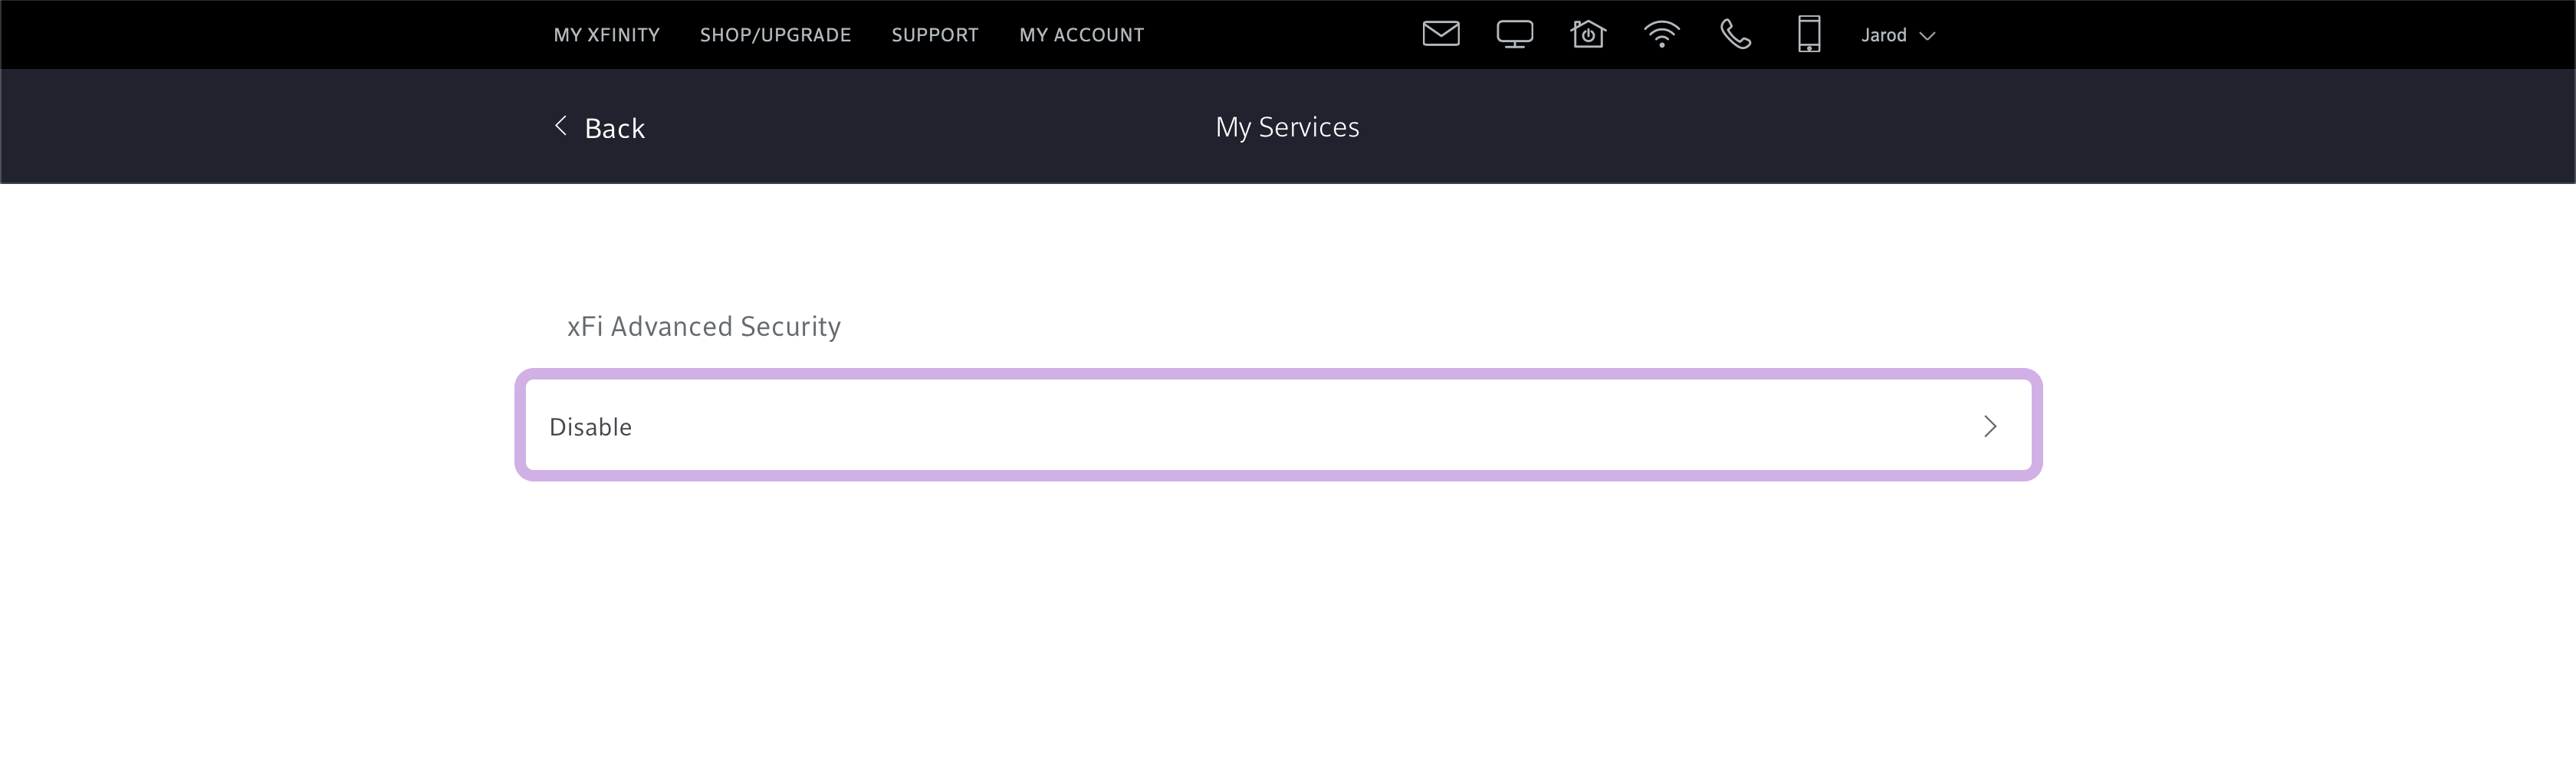Click the xFi Advanced Security heading
The image size is (2576, 769).
[x=703, y=326]
